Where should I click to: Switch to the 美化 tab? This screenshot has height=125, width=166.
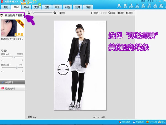[x=6, y=7]
